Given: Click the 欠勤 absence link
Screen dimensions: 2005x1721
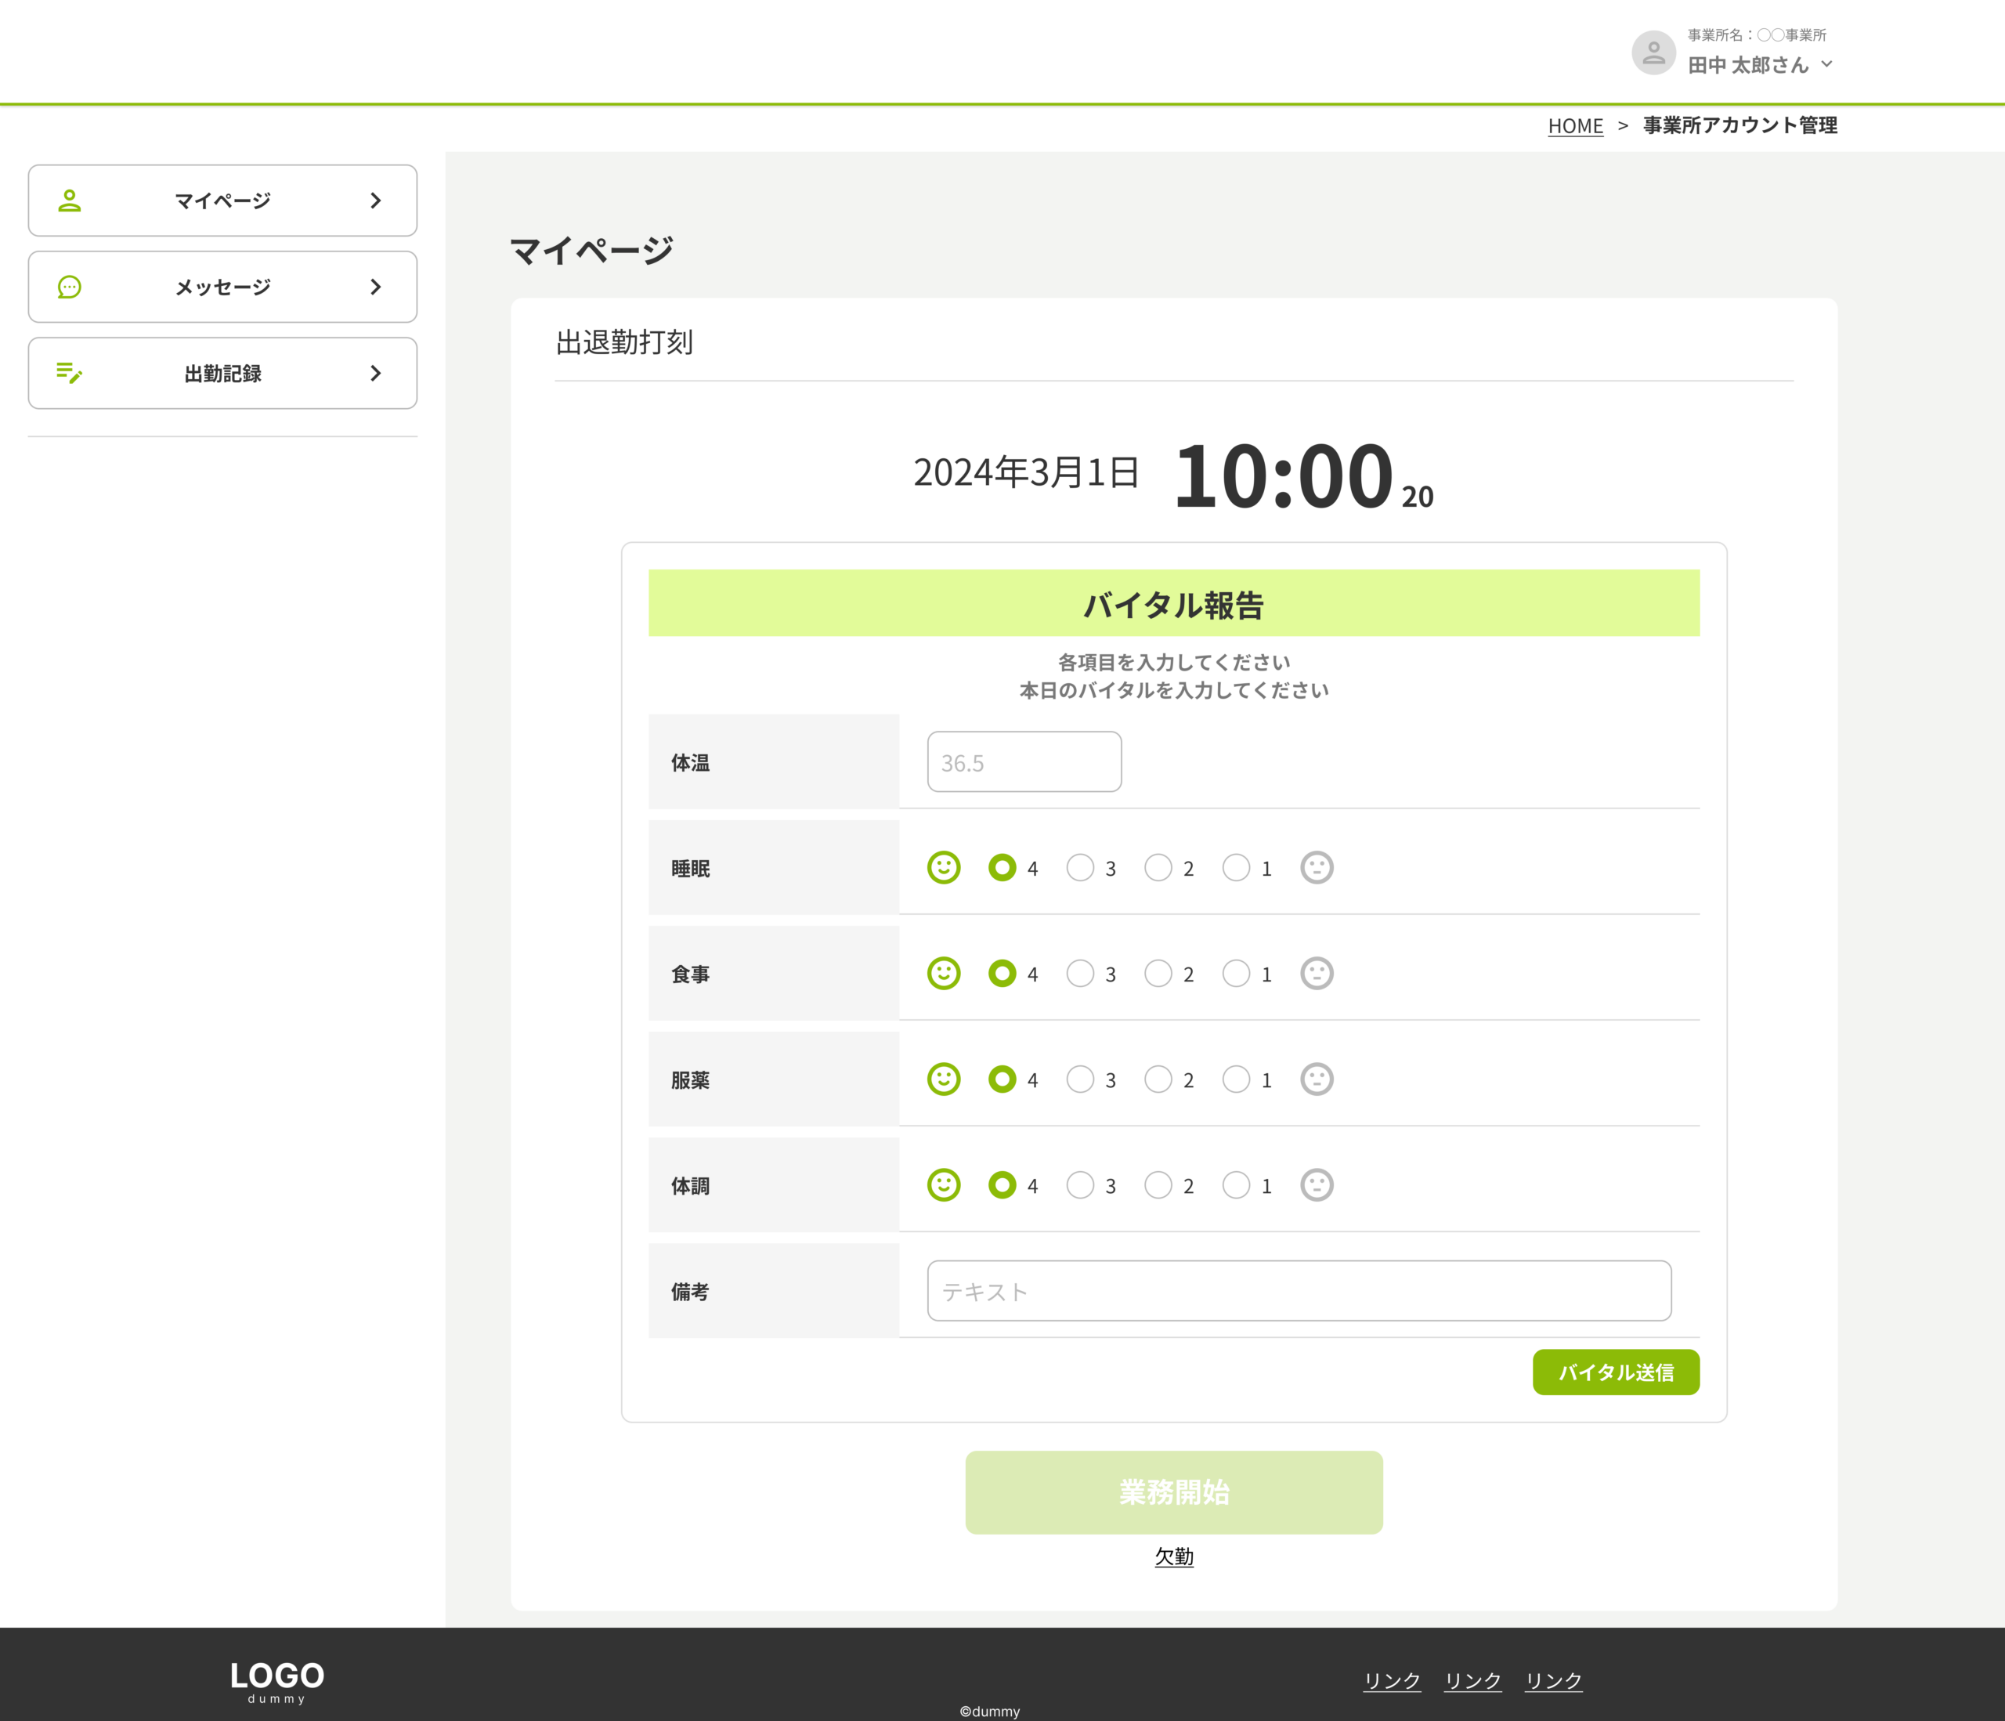Looking at the screenshot, I should coord(1174,1556).
